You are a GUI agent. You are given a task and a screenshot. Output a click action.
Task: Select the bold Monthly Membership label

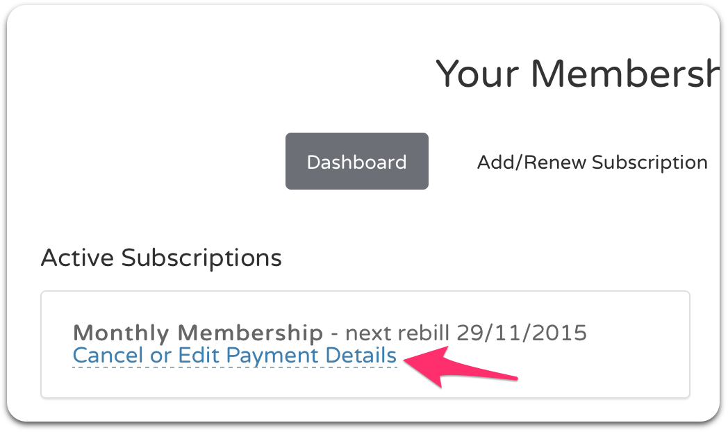(x=197, y=333)
